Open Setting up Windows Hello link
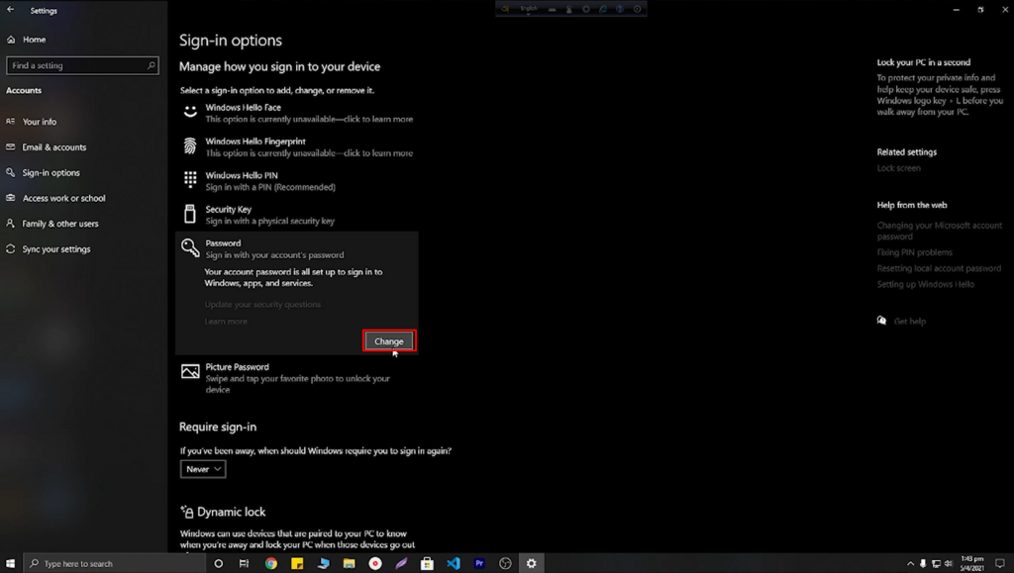This screenshot has width=1014, height=573. pos(926,284)
